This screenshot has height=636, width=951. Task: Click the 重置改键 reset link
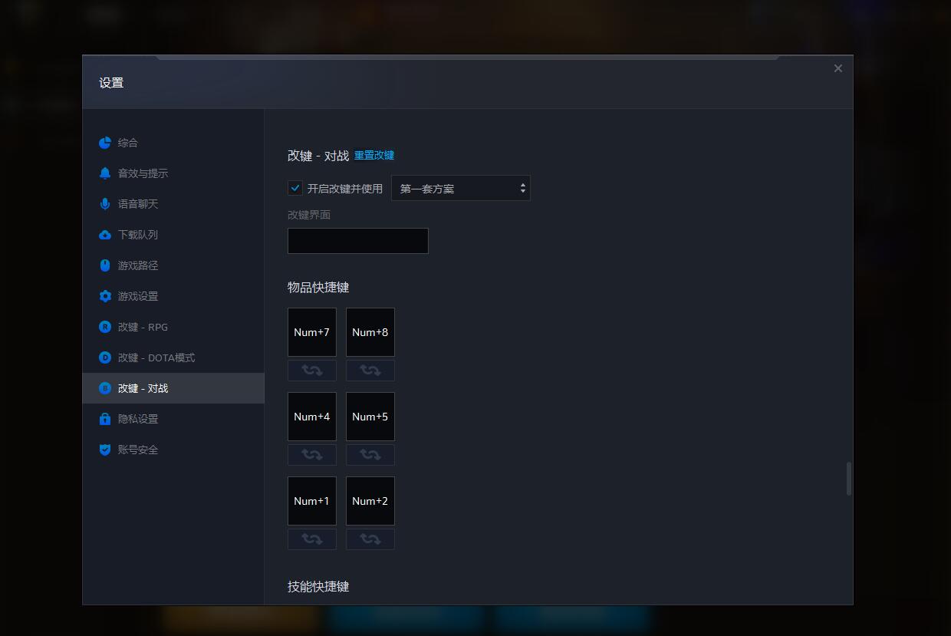click(x=374, y=156)
